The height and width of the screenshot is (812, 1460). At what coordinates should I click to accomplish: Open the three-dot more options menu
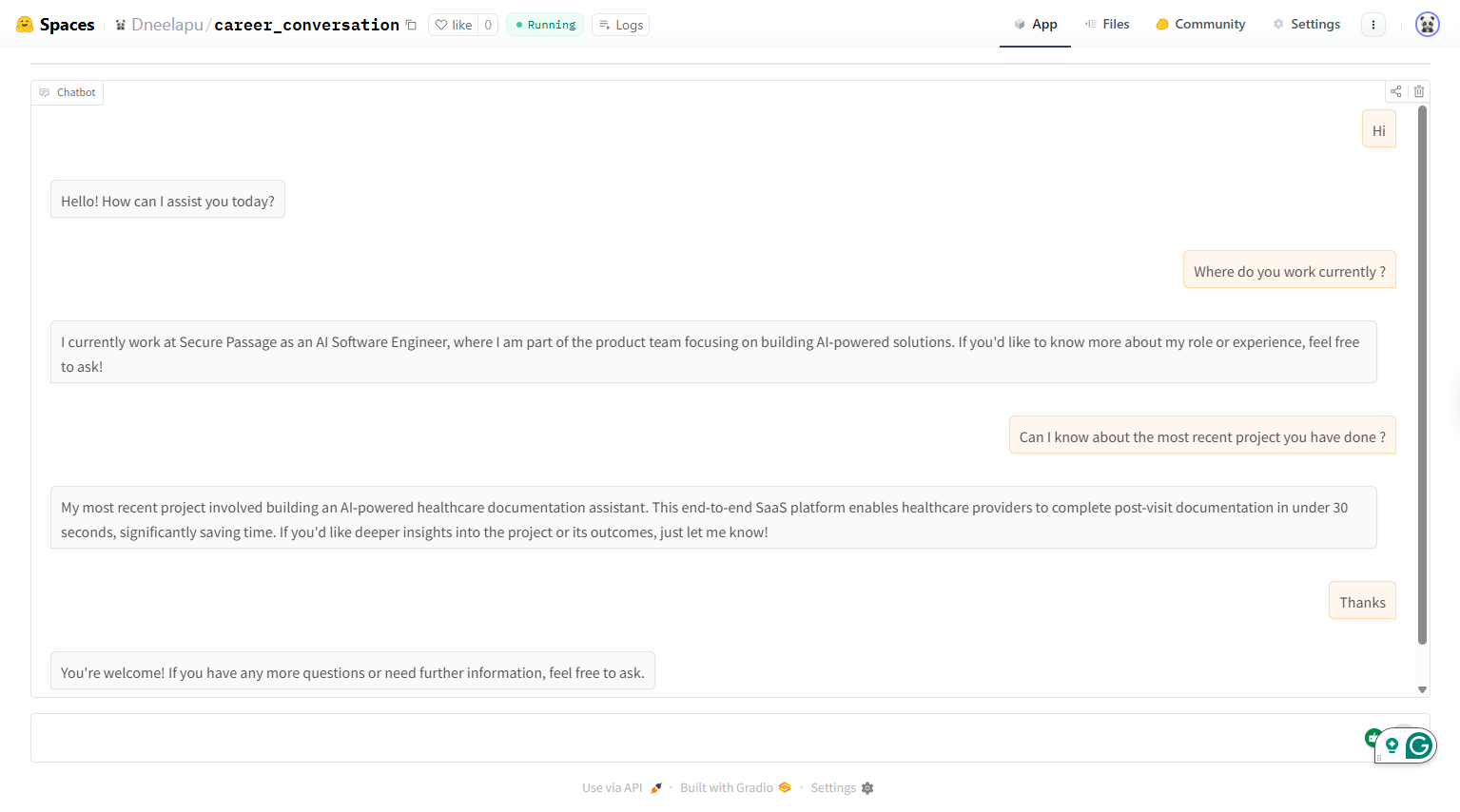[1372, 25]
